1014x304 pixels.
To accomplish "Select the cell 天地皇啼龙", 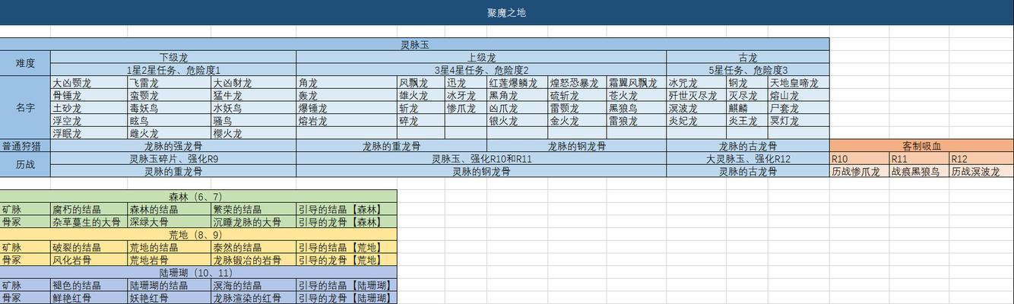I will click(798, 82).
